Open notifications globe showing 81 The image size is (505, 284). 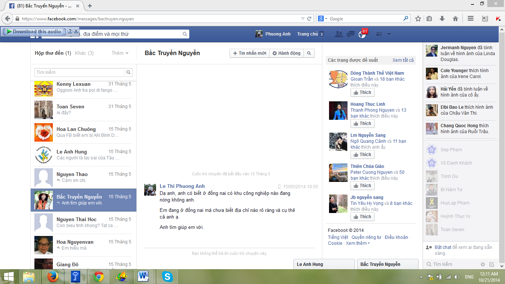click(x=362, y=34)
